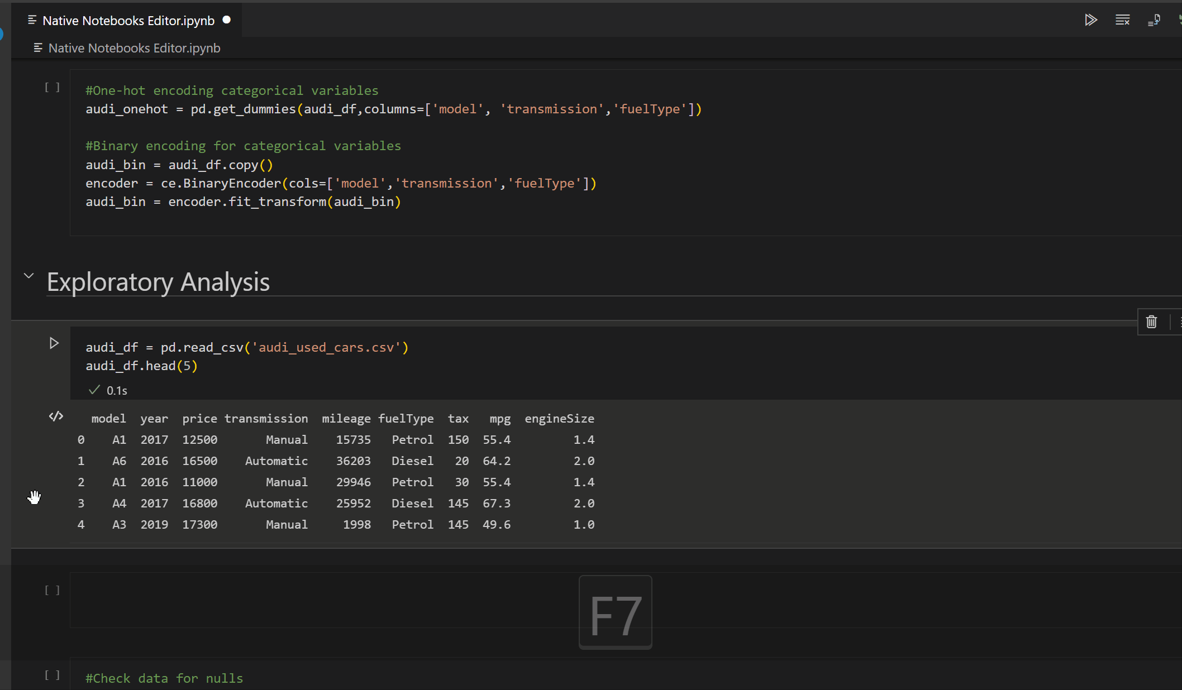Toggle selection of the #Check data cell
This screenshot has height=690, width=1182.
[52, 675]
